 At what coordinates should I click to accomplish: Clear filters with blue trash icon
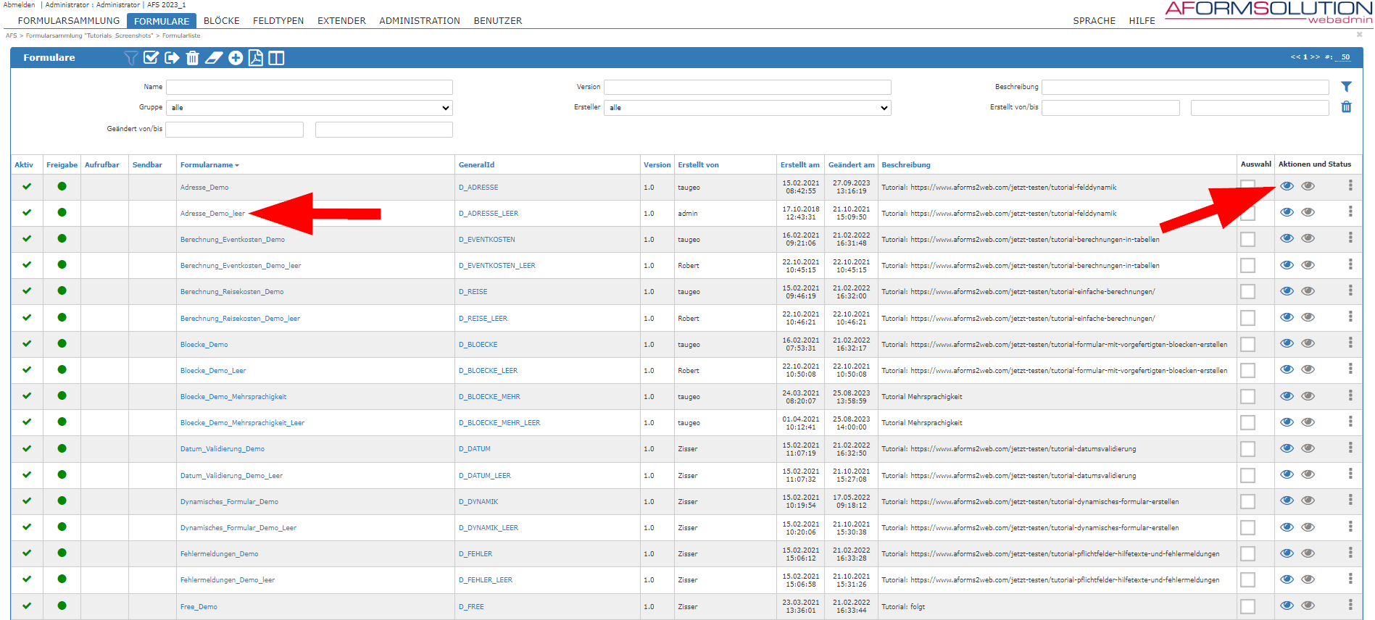pos(1346,107)
